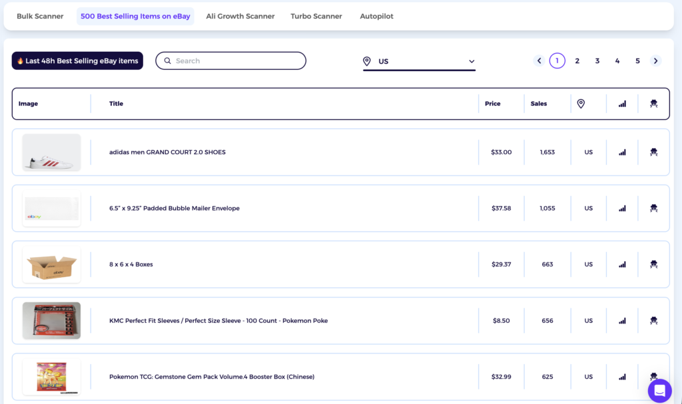Screen dimensions: 682x404
Task: Click Last 48h Best Selling eBay items button
Action: tap(77, 60)
